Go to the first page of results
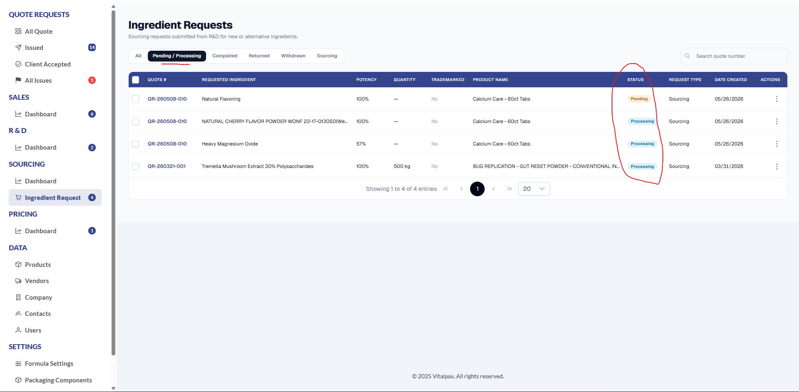This screenshot has width=799, height=392. coord(446,189)
